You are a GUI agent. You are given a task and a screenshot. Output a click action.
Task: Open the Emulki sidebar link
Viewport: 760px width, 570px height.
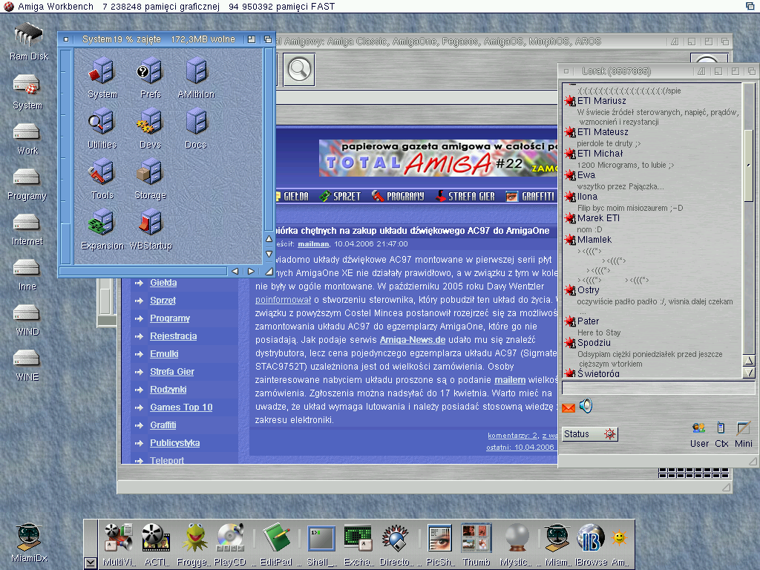(164, 354)
